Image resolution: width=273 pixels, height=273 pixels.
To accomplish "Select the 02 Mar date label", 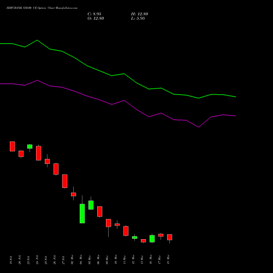I will tap(72, 259).
